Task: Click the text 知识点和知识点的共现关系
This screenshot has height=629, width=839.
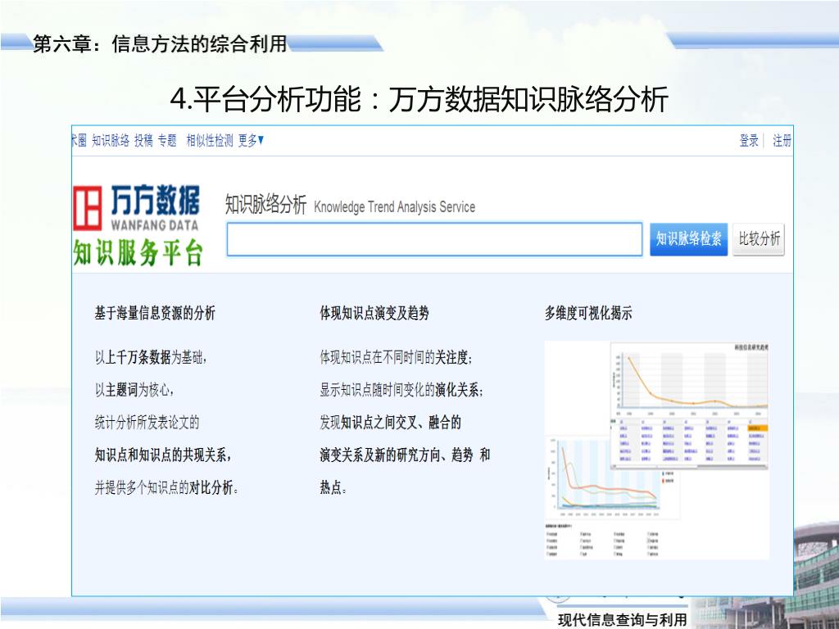Action: tap(163, 455)
